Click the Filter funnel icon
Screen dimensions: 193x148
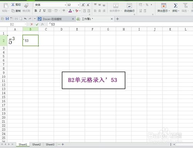point(185,6)
